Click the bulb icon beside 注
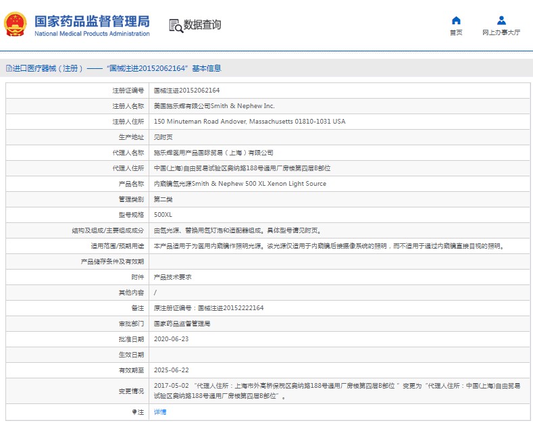This screenshot has height=425, width=533. coord(134,412)
